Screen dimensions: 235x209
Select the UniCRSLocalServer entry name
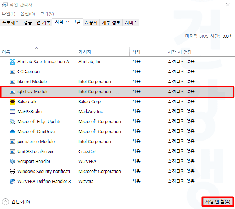(36, 152)
